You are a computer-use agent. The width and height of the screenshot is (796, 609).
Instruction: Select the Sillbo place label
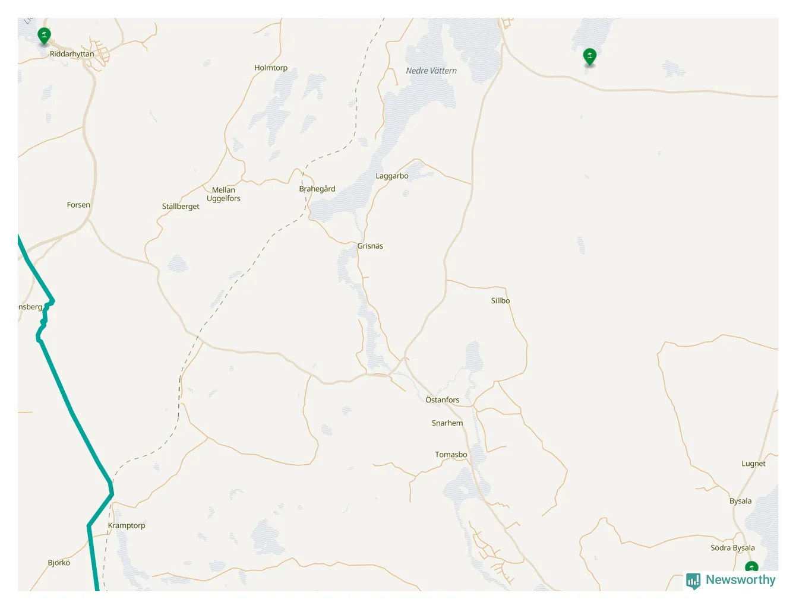501,301
